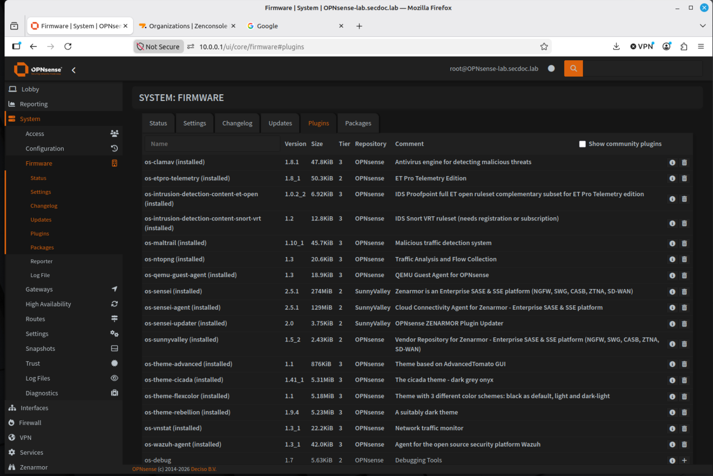713x476 pixels.
Task: Delete the os-vnstat plugin
Action: coord(684,429)
